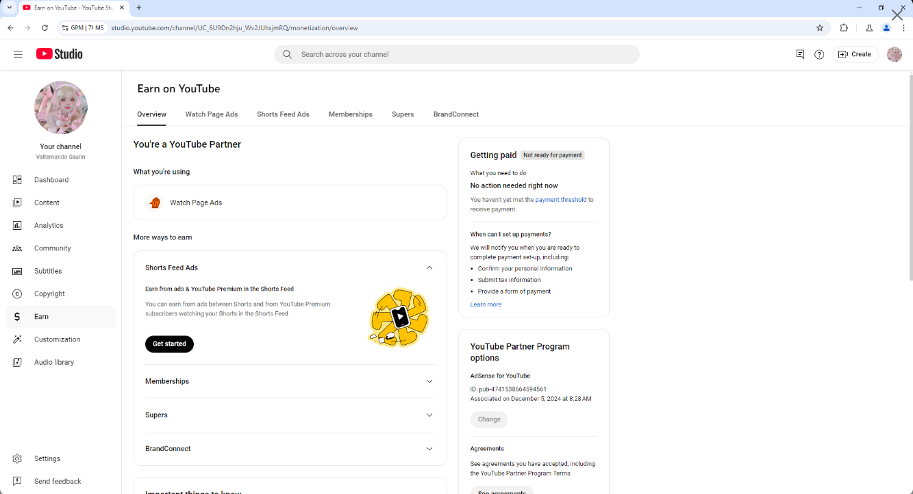Click the Audio library icon
The width and height of the screenshot is (913, 494).
[17, 362]
